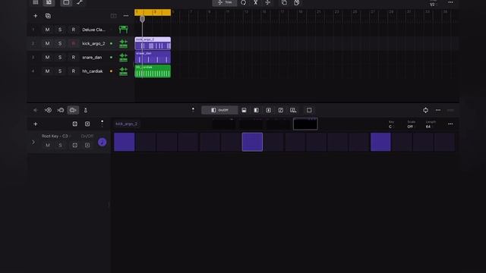Solo the Deluxe Cla... track
The image size is (486, 273).
pyautogui.click(x=60, y=30)
